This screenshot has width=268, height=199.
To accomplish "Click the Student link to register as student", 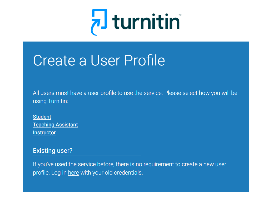I will click(x=42, y=117).
